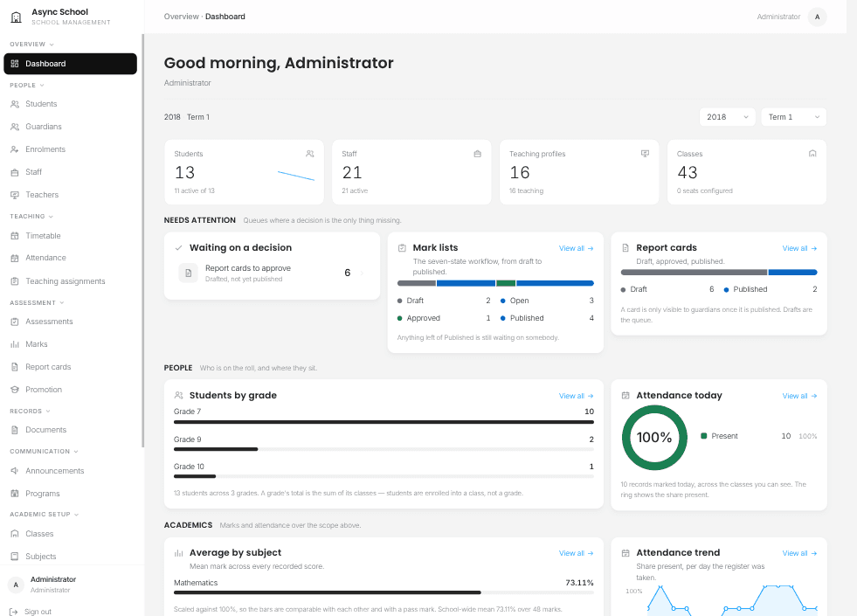This screenshot has height=616, width=857.
Task: Click the Promotion graduation cap icon
Action: click(x=15, y=390)
